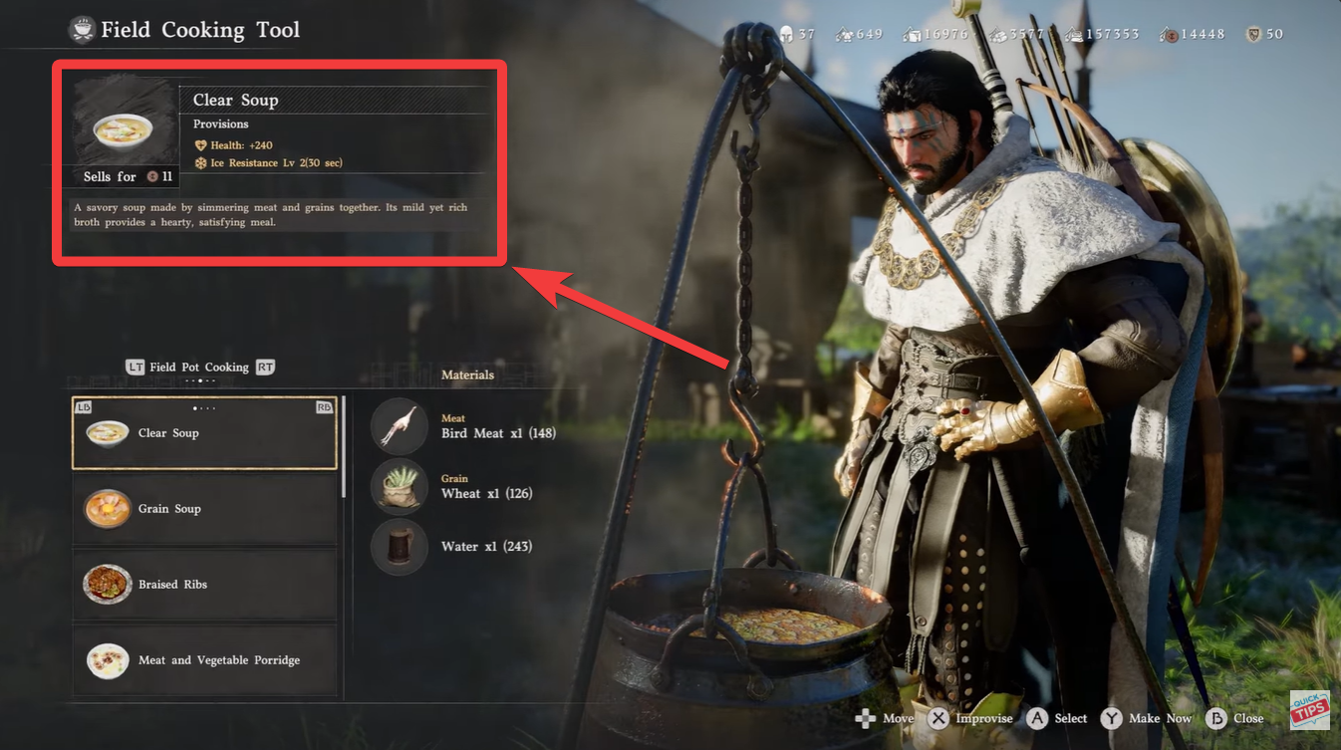The image size is (1341, 750).
Task: Click the Select A button prompt
Action: click(1037, 718)
